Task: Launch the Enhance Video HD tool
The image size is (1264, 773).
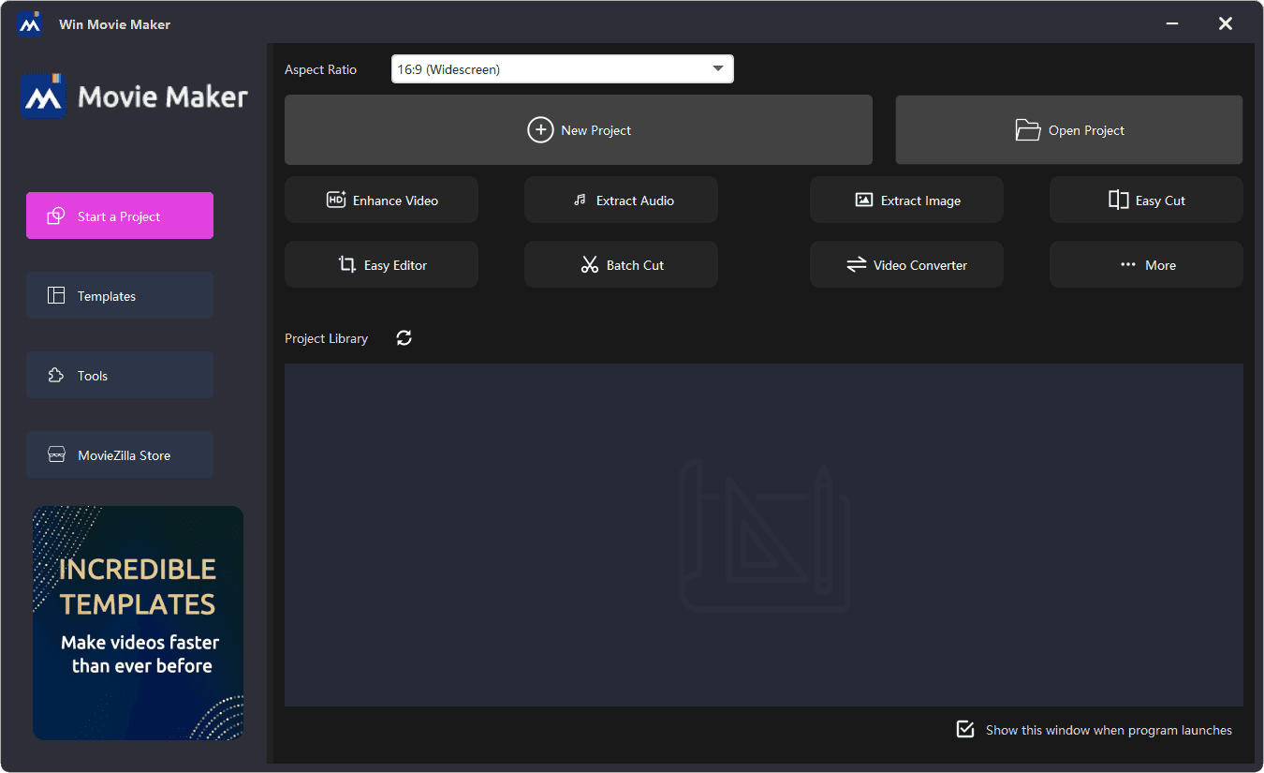Action: (381, 200)
